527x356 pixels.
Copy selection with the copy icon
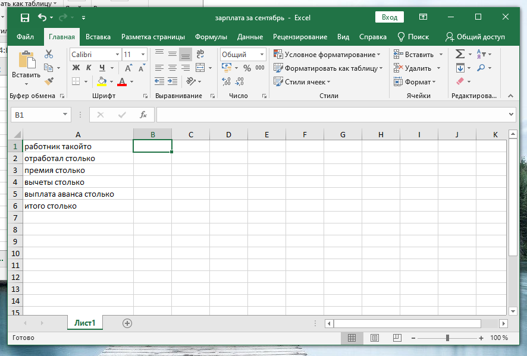(49, 68)
